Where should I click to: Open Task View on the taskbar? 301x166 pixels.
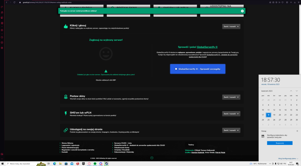[x=48, y=164]
